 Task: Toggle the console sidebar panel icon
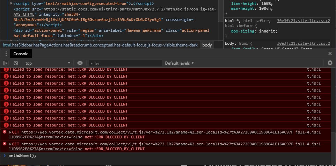click(6, 63)
